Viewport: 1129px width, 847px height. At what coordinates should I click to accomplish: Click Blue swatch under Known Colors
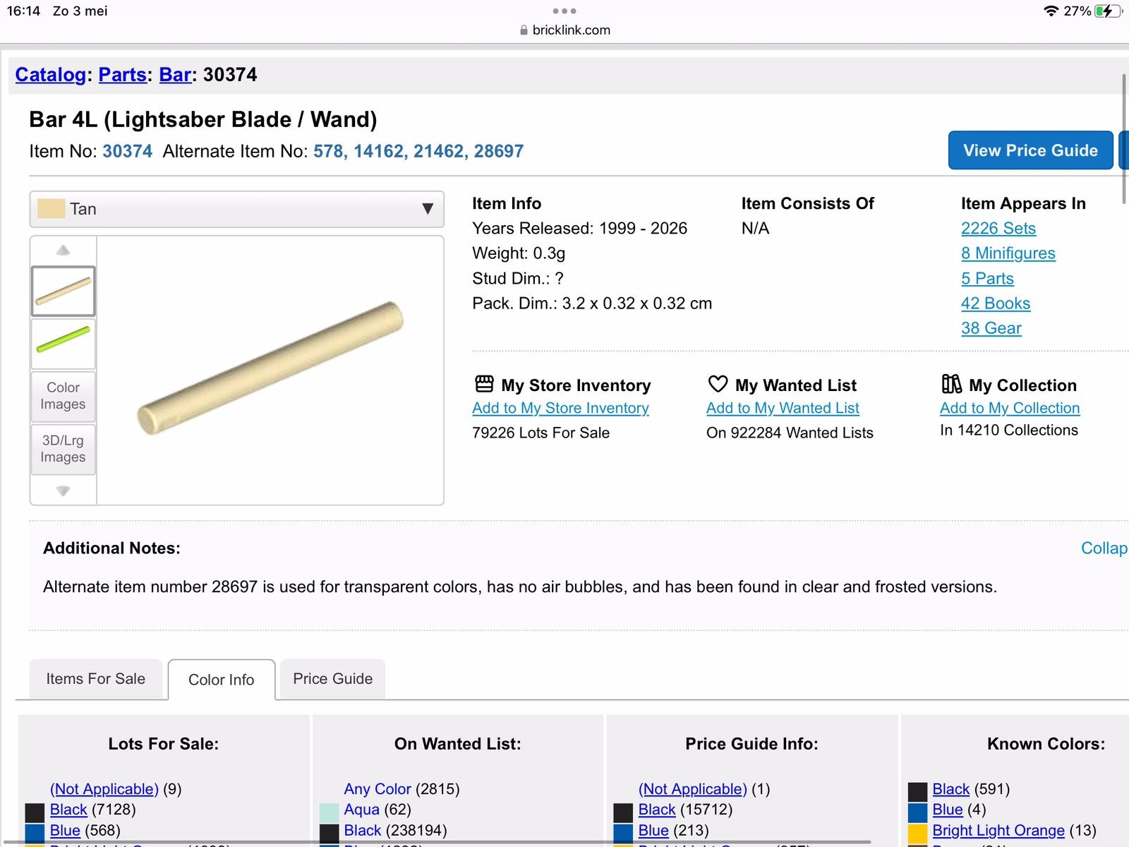(x=917, y=812)
